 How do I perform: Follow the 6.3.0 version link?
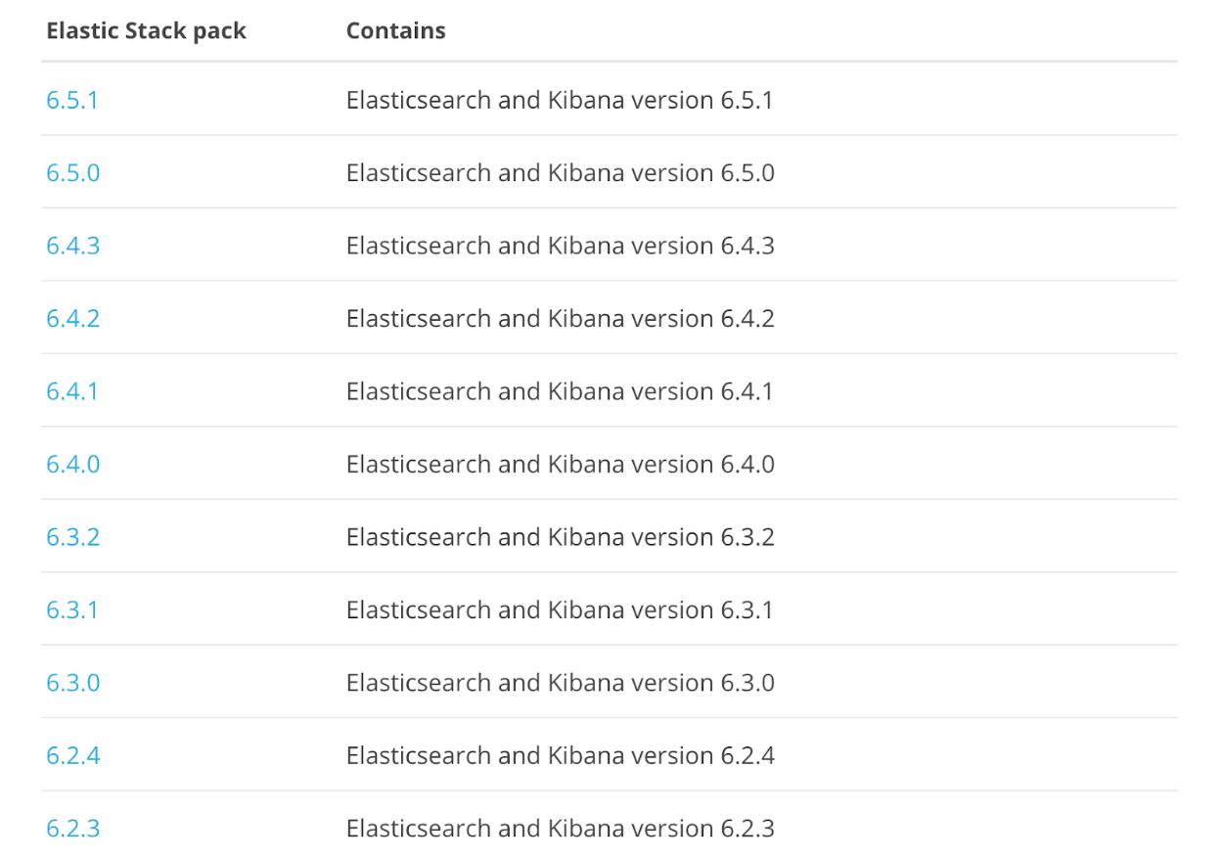coord(73,682)
